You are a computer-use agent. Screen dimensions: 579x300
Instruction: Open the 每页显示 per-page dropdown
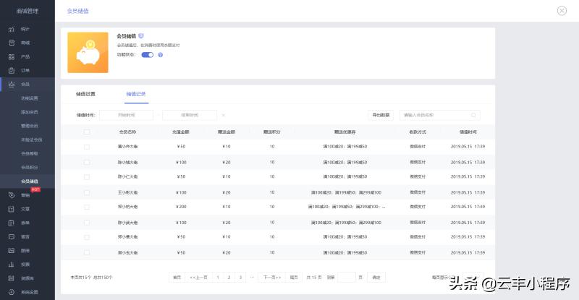point(473,277)
